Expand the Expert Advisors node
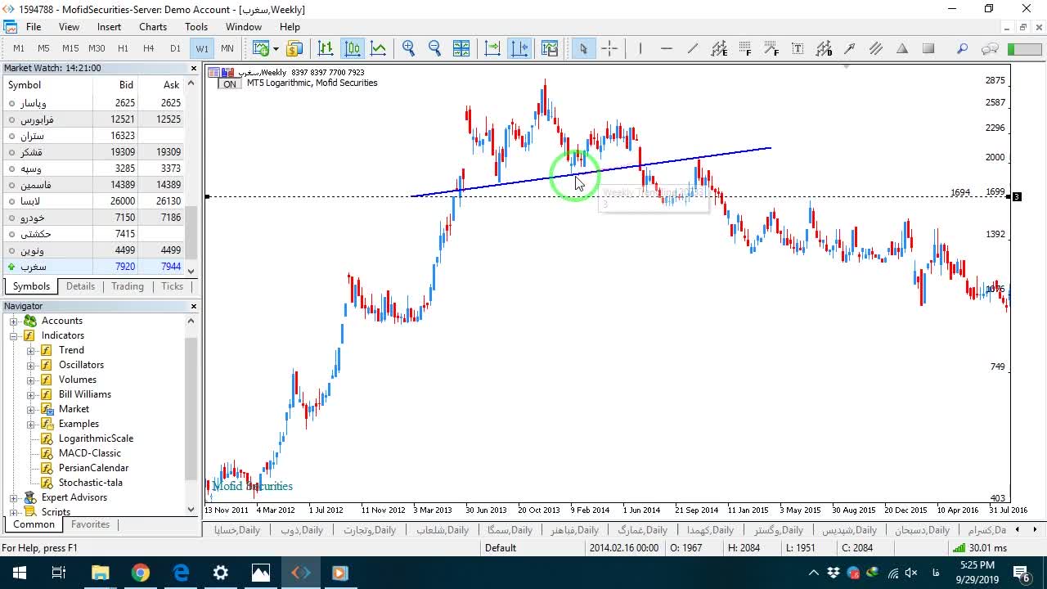This screenshot has width=1047, height=589. [x=14, y=497]
